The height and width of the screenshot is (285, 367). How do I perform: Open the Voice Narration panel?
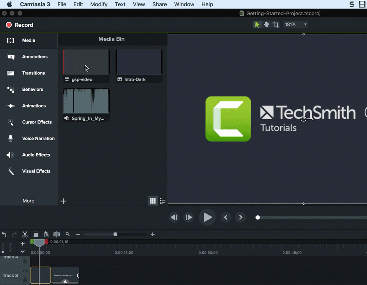[x=38, y=138]
